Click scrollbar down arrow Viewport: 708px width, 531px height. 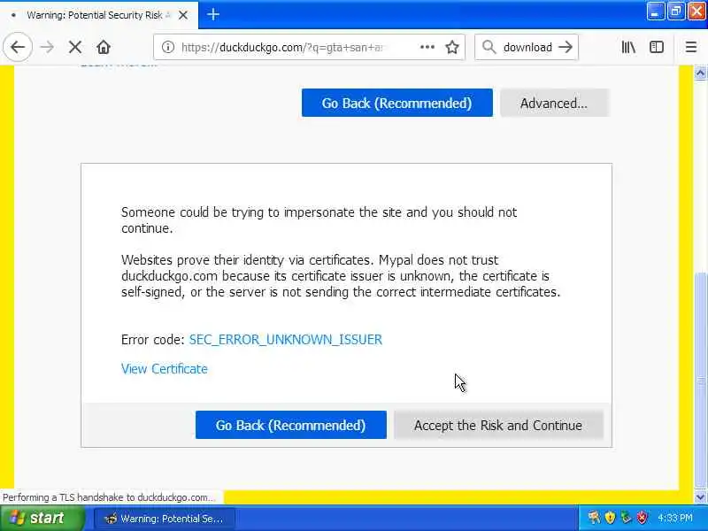pyautogui.click(x=700, y=497)
